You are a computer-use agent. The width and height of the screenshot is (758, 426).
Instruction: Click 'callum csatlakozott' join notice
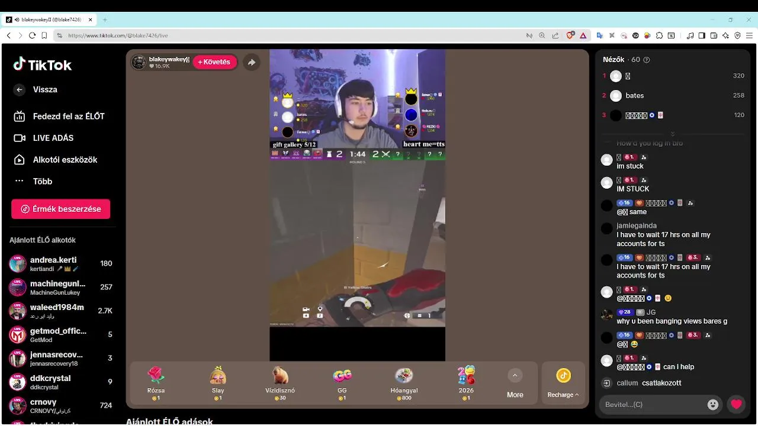pyautogui.click(x=649, y=383)
